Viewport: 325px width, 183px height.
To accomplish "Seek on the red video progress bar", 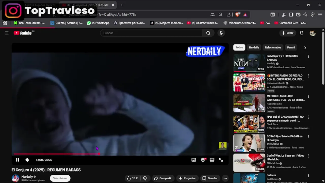I will [120, 154].
